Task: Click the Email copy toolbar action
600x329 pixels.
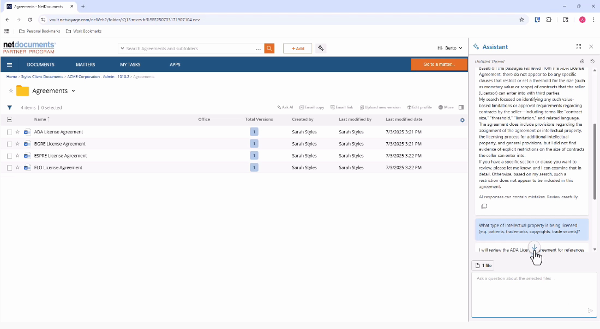Action: click(x=311, y=107)
